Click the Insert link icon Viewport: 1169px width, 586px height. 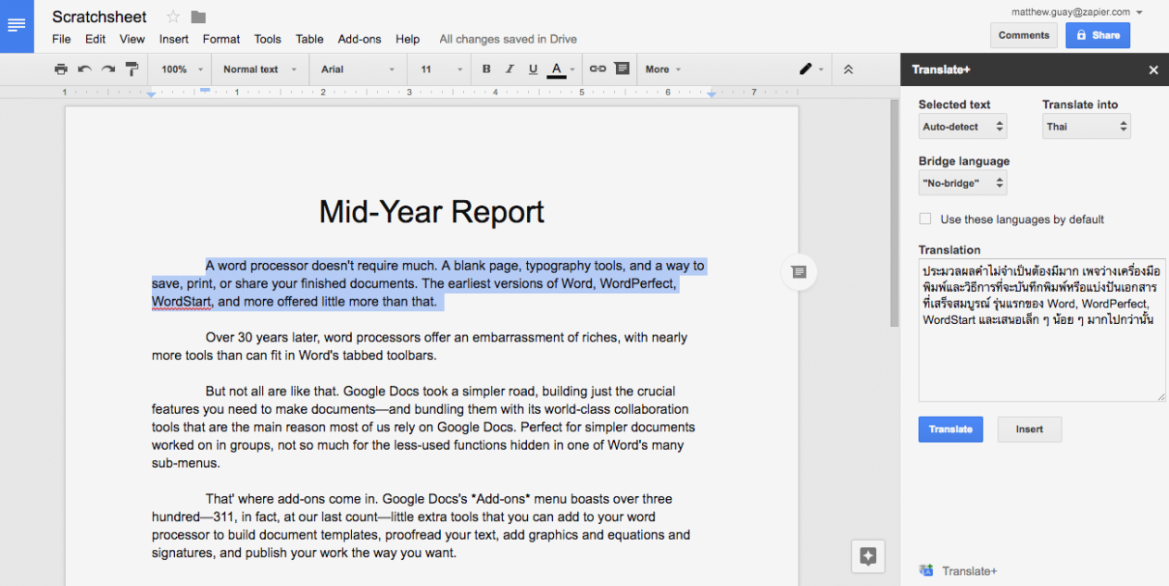(597, 69)
